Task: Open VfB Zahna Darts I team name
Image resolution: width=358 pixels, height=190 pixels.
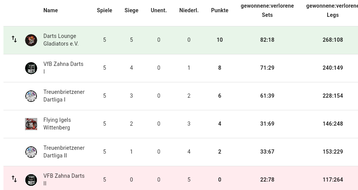Action: [x=63, y=68]
